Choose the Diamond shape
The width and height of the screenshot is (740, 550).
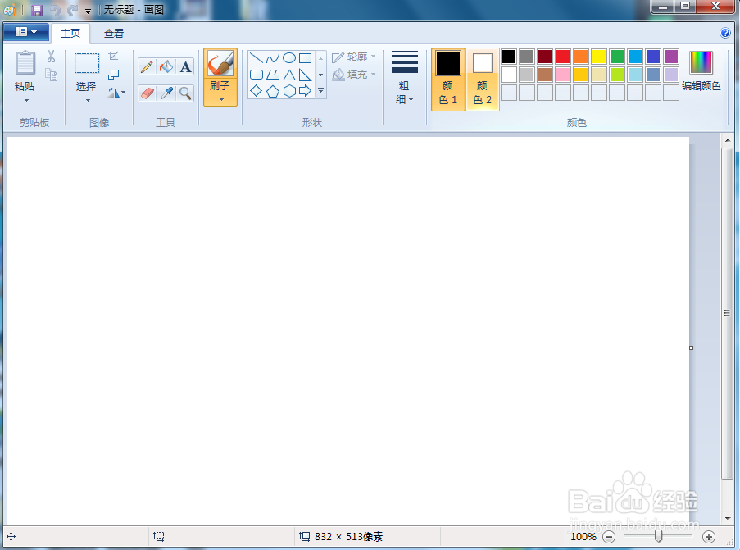coord(256,91)
